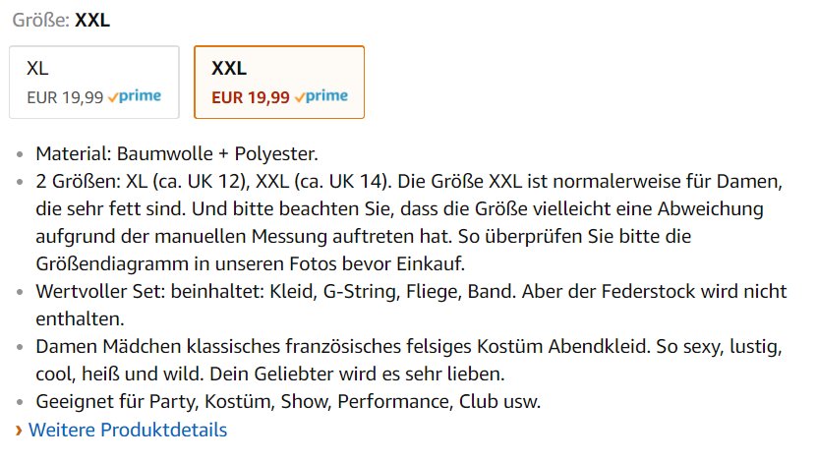This screenshot has height=461, width=817.
Task: Click the bullet dot before Material
Action: click(x=21, y=155)
